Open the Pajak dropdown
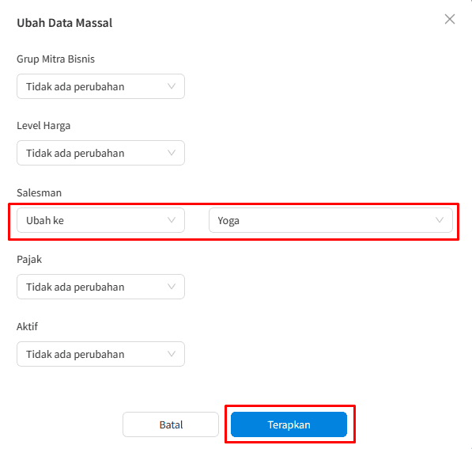This screenshot has height=449, width=472. coord(100,287)
